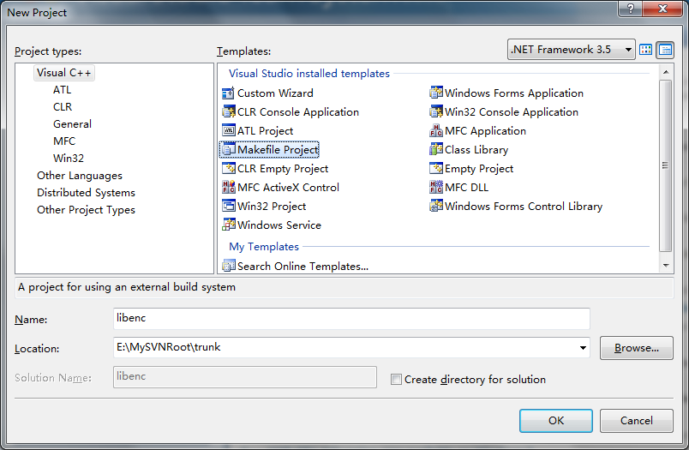Select the Visual C++ project type

click(x=63, y=73)
